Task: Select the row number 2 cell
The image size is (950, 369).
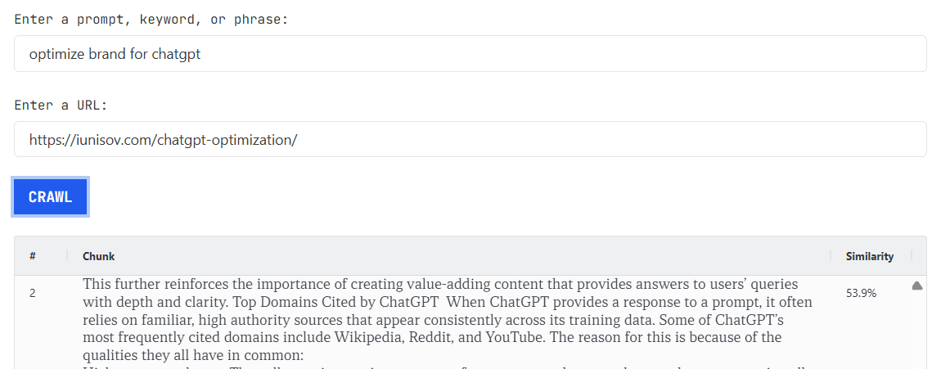Action: tap(33, 293)
